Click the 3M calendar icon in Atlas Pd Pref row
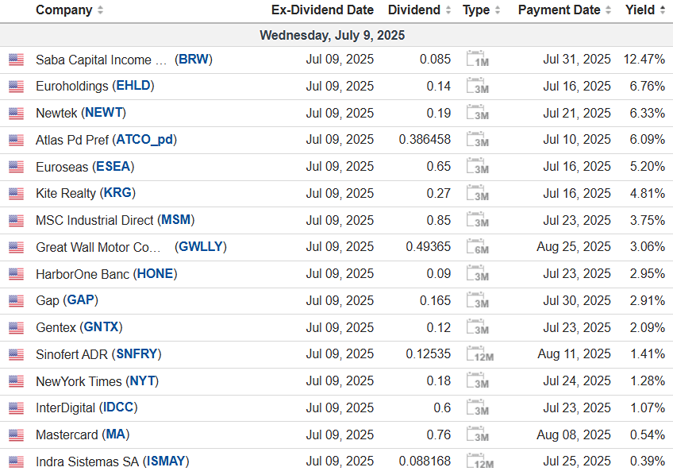Viewport: 673px width, 475px height. (x=477, y=139)
